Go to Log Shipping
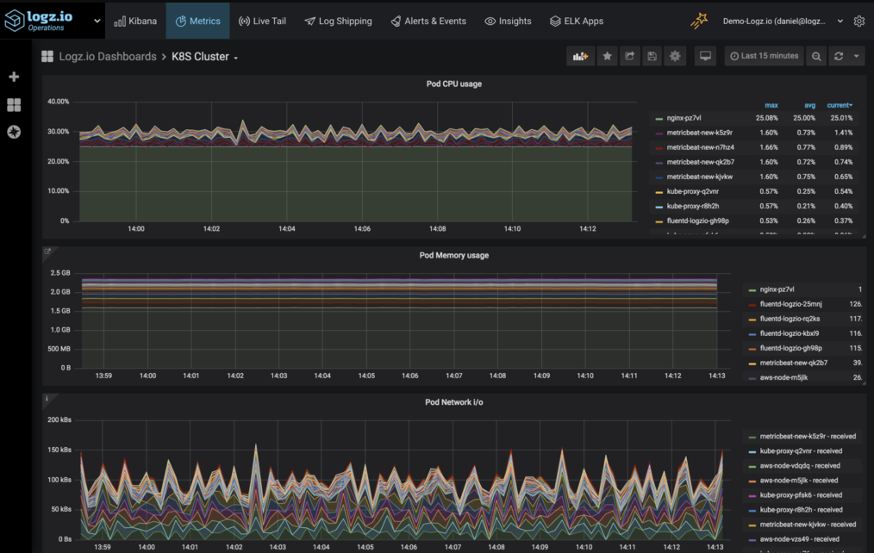The width and height of the screenshot is (874, 553). click(339, 22)
